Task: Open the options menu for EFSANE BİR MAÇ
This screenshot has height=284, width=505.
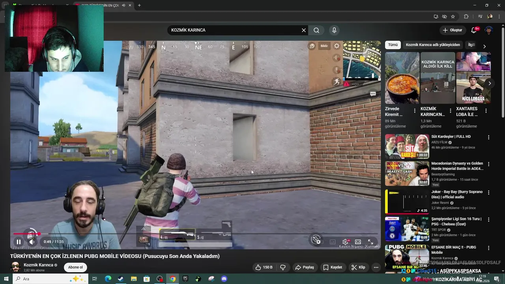Action: pyautogui.click(x=488, y=248)
